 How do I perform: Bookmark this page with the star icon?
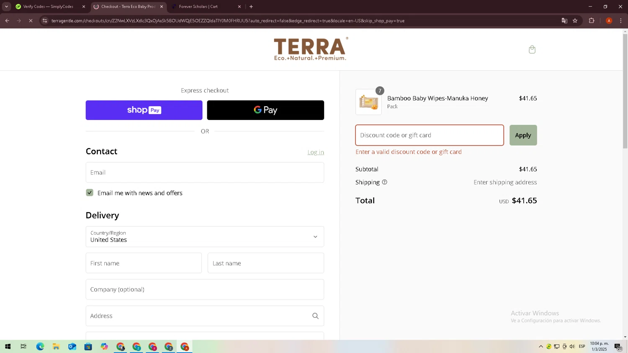click(575, 20)
